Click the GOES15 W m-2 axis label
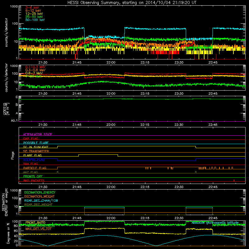 click(6, 109)
